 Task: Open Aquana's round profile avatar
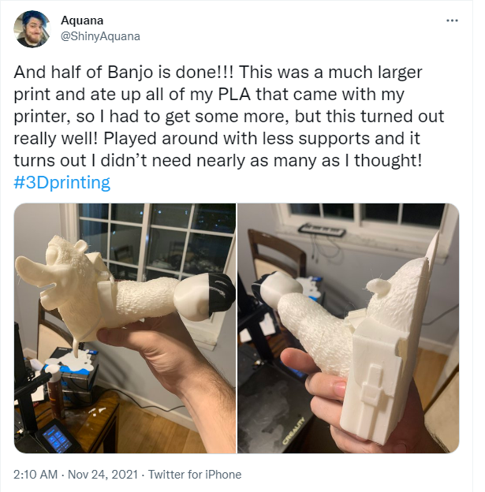click(32, 29)
